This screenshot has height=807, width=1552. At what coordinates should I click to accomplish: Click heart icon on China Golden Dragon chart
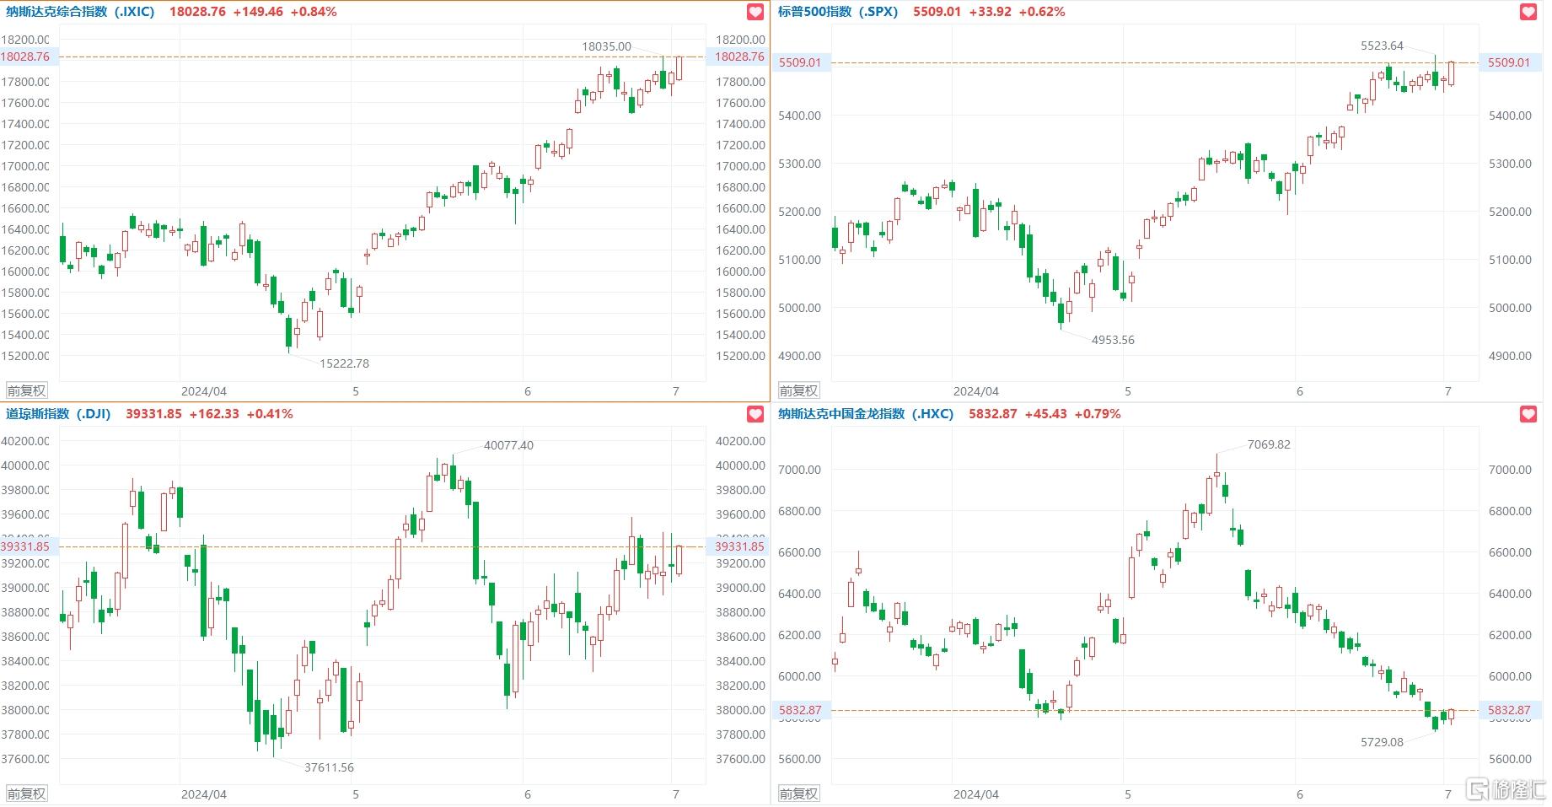click(x=1528, y=414)
